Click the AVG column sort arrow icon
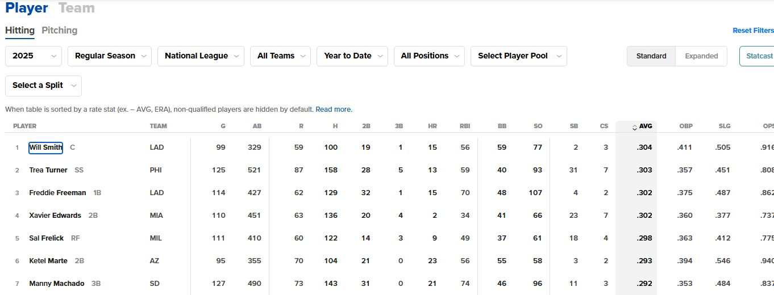 tap(635, 127)
